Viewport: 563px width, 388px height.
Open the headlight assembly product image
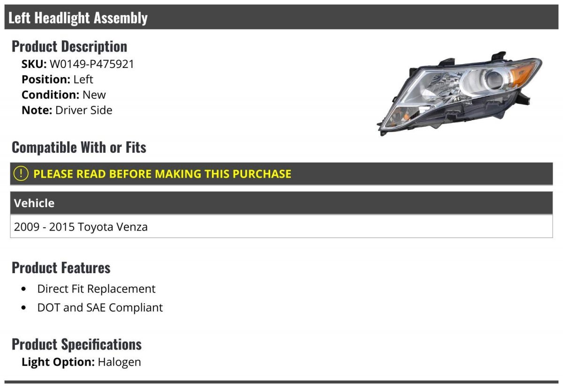click(459, 94)
